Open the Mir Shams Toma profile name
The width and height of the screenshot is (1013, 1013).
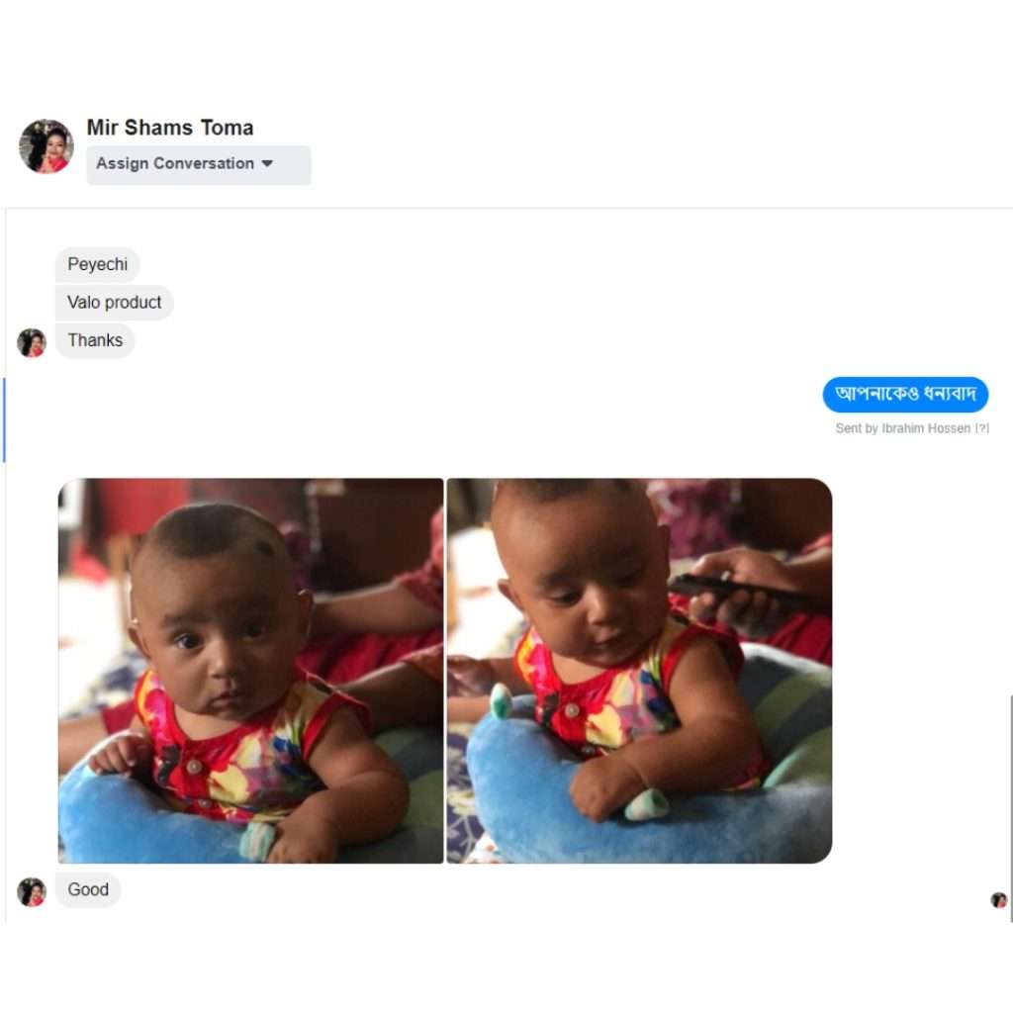170,128
